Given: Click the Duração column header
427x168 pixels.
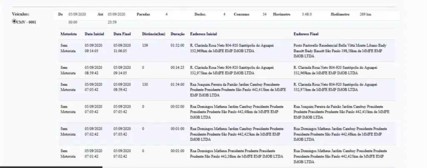Looking at the screenshot, I should 178,34.
